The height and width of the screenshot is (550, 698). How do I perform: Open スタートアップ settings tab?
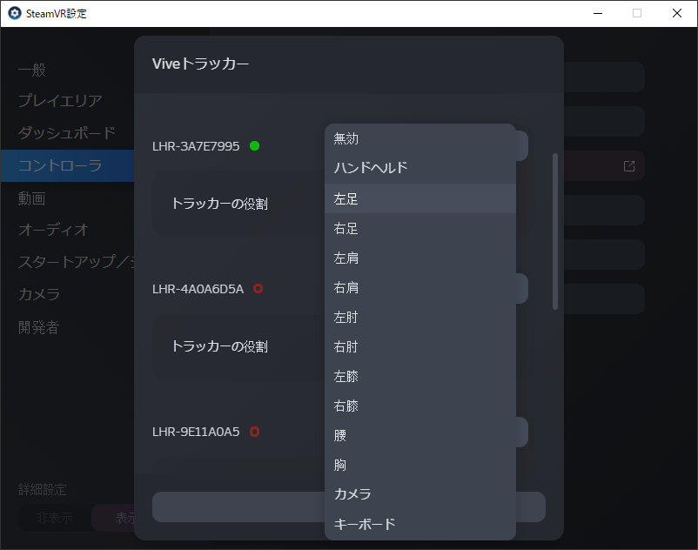click(67, 262)
